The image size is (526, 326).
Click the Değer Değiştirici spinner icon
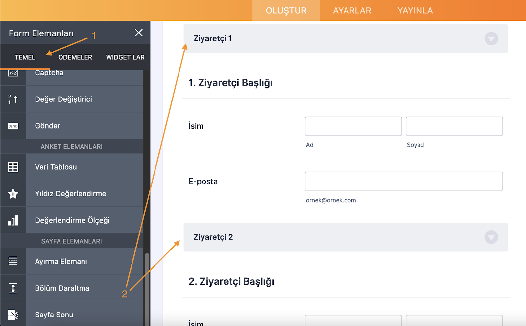(13, 99)
